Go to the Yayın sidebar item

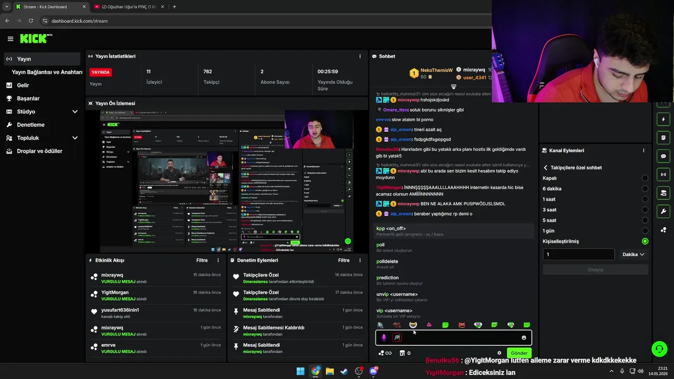[42, 59]
